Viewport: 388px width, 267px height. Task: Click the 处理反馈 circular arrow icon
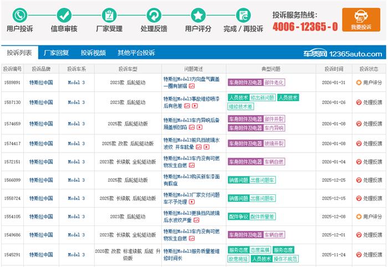tap(154, 15)
